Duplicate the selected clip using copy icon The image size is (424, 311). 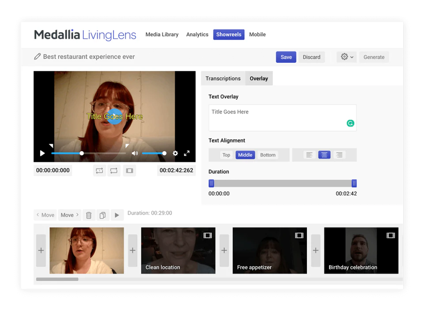[102, 215]
